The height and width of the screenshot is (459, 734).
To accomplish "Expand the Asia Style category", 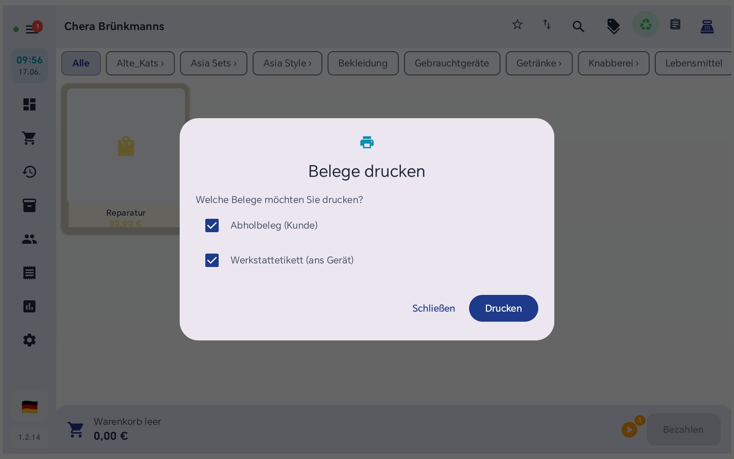I will [287, 63].
